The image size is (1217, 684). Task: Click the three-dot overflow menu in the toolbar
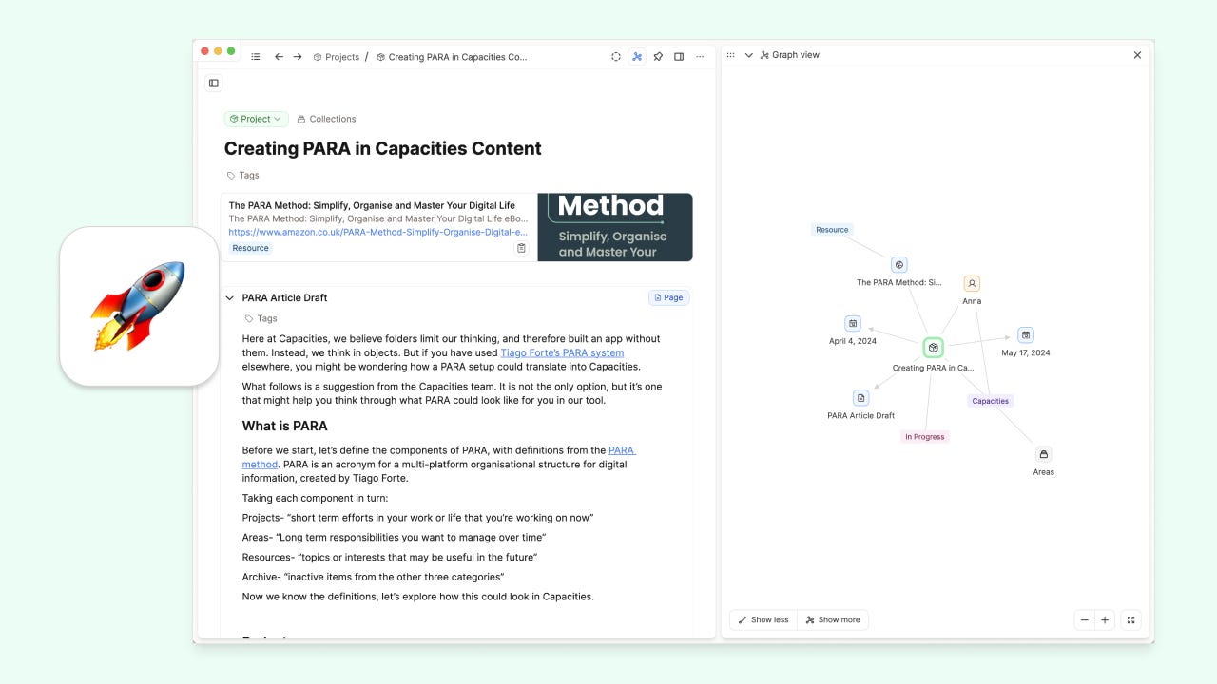(x=700, y=56)
